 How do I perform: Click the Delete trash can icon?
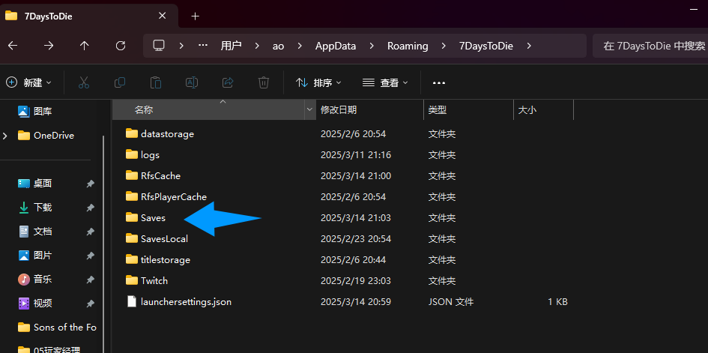tap(264, 82)
